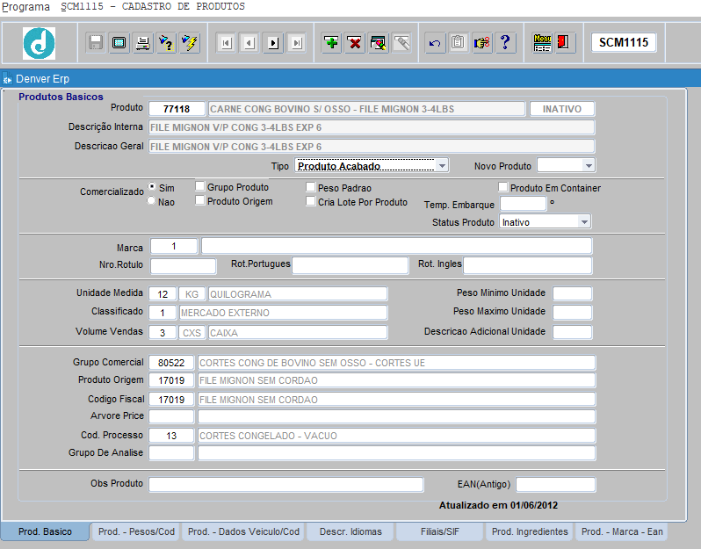Click the Descrição Interna field
Image resolution: width=701 pixels, height=549 pixels.
pyautogui.click(x=372, y=127)
